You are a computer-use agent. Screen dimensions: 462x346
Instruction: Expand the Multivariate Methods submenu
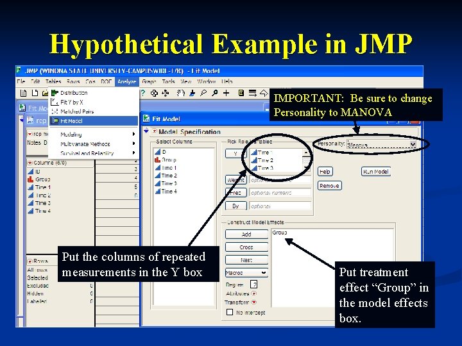click(94, 144)
